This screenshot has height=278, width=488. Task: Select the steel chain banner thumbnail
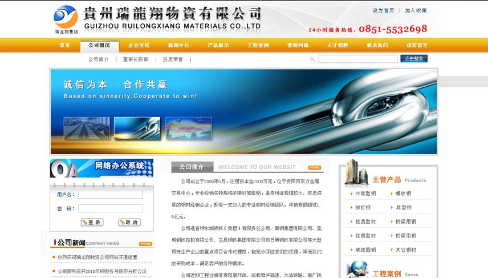(x=137, y=128)
